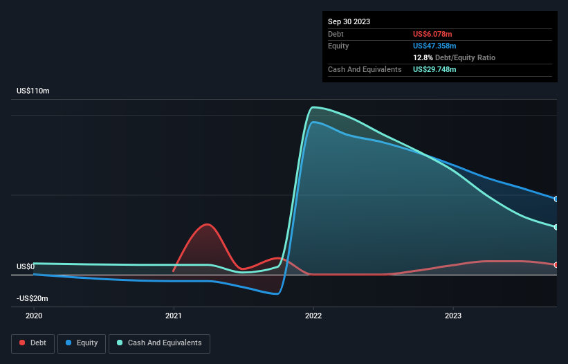568x364 pixels.
Task: Click the Equity row label in tooltip
Action: click(x=338, y=46)
